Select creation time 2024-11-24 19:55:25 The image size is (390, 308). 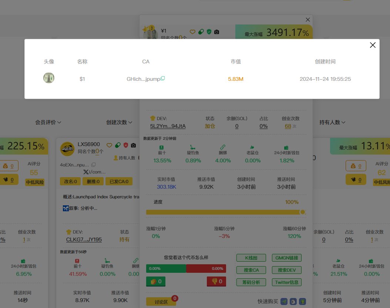325,79
